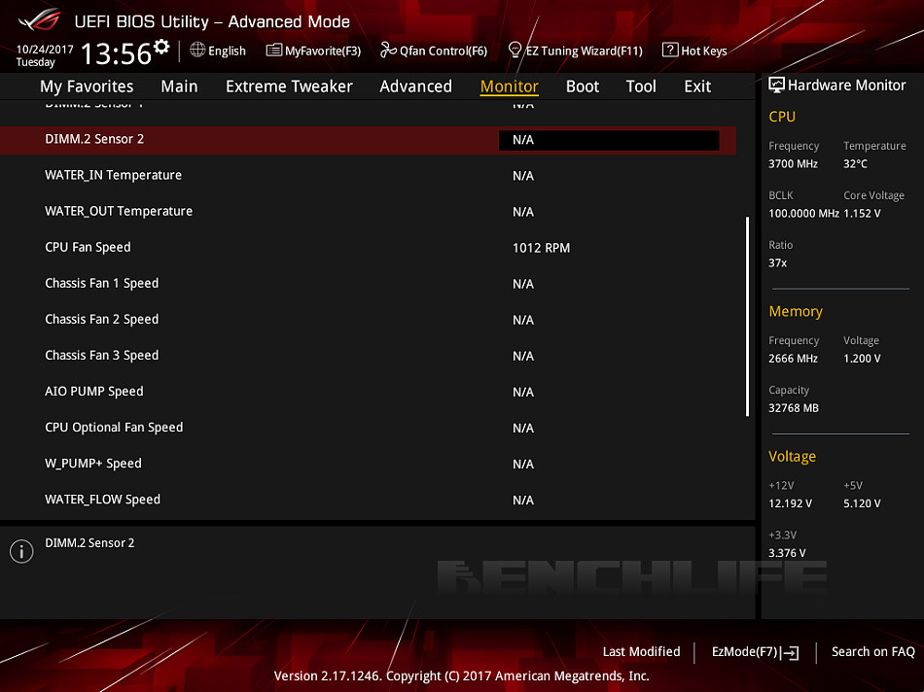Click the Ratio 37x value

coord(777,262)
